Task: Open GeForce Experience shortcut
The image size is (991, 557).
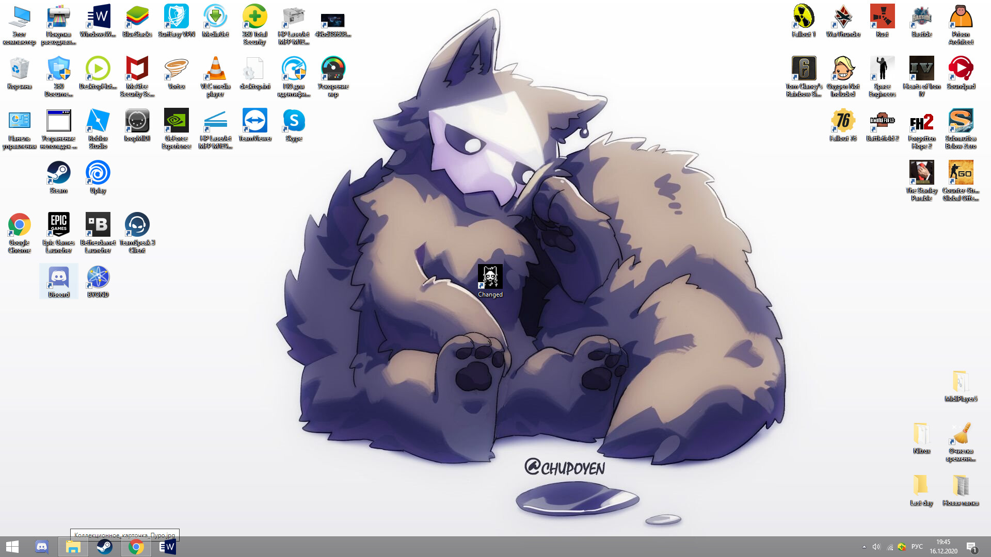Action: (176, 128)
